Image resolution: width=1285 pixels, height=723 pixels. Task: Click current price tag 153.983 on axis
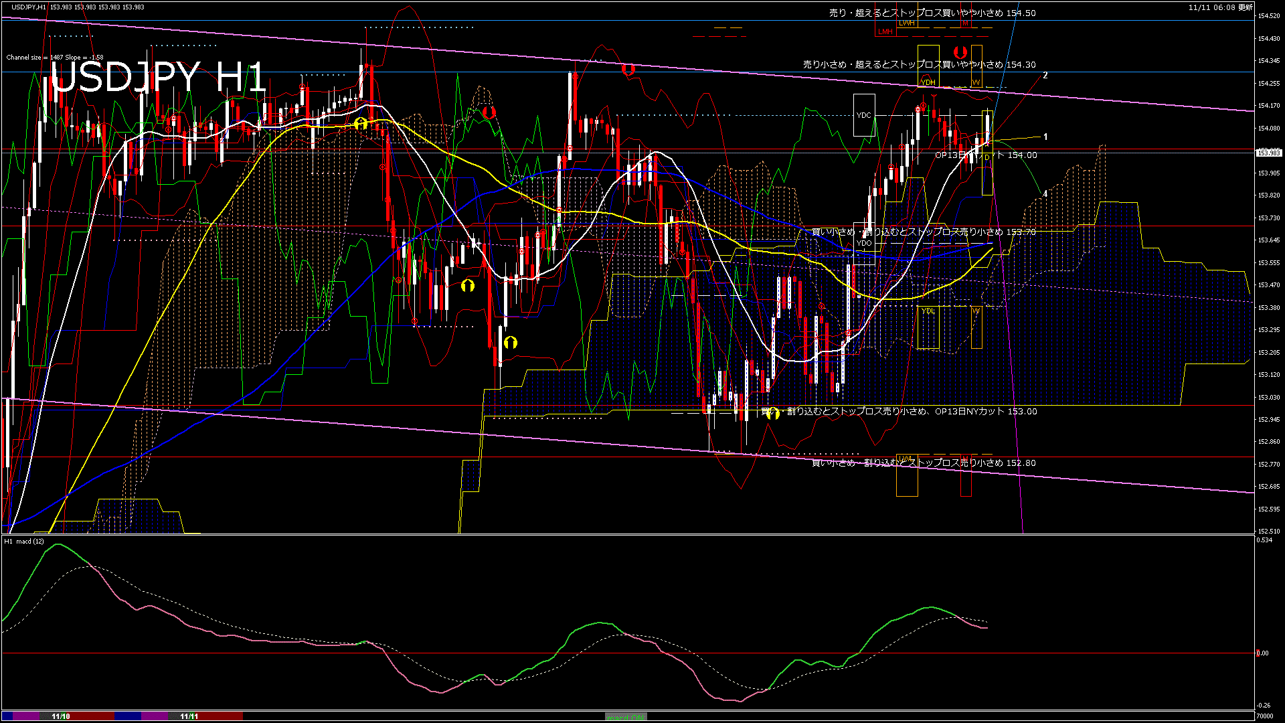(1268, 153)
